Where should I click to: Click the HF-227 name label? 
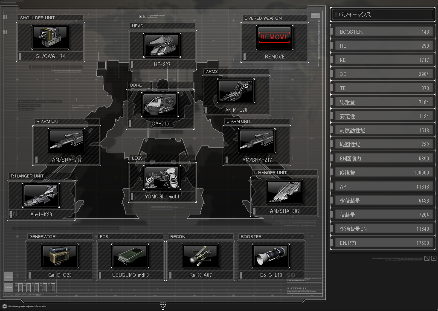(x=162, y=64)
